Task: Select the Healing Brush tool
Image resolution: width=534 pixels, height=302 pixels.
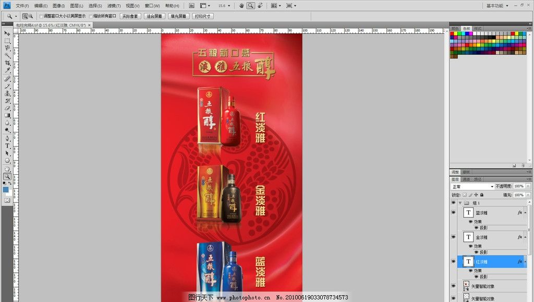Action: (7, 79)
